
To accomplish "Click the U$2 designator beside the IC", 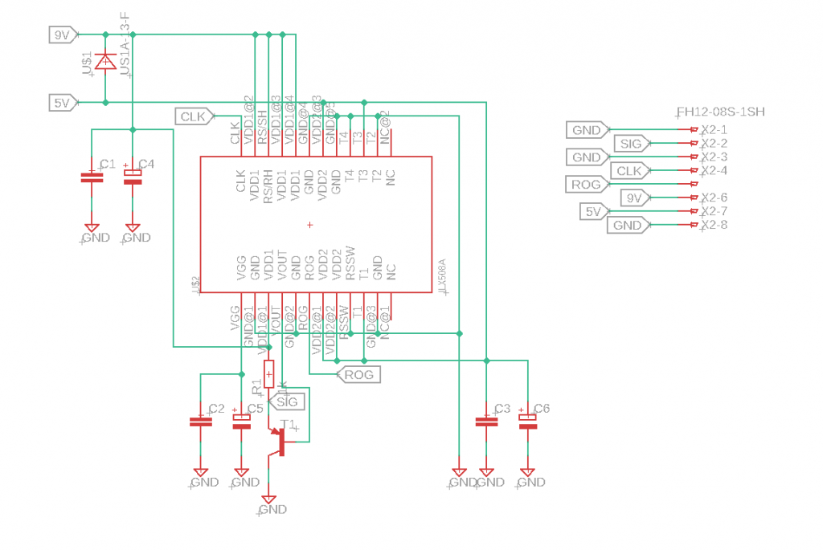I will [196, 285].
